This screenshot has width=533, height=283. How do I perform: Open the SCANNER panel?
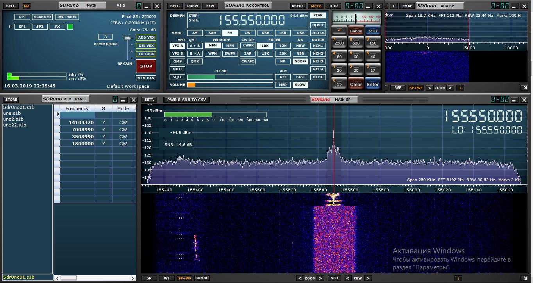point(42,17)
